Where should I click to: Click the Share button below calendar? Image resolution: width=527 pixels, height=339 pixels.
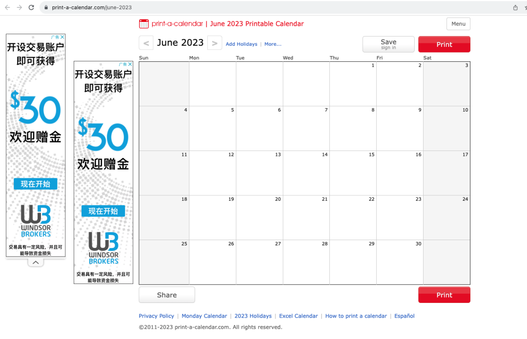point(167,295)
